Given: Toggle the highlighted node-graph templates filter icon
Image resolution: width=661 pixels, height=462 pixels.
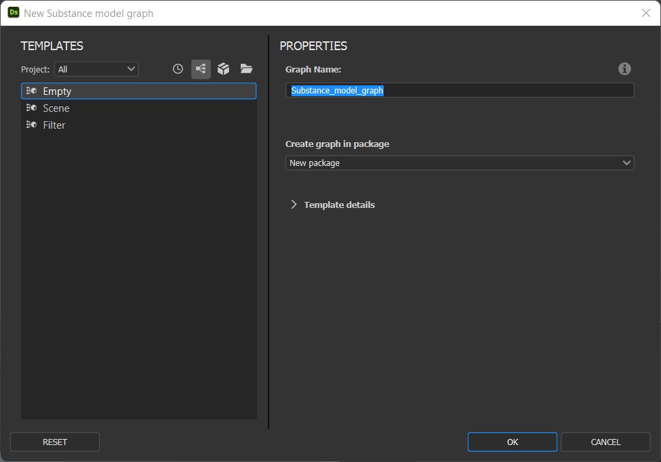Looking at the screenshot, I should (x=201, y=69).
